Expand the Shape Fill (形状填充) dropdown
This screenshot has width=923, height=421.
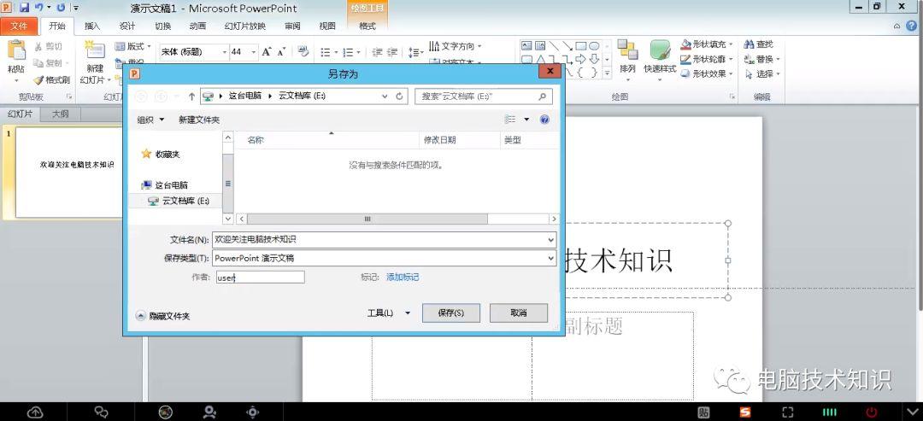point(731,44)
